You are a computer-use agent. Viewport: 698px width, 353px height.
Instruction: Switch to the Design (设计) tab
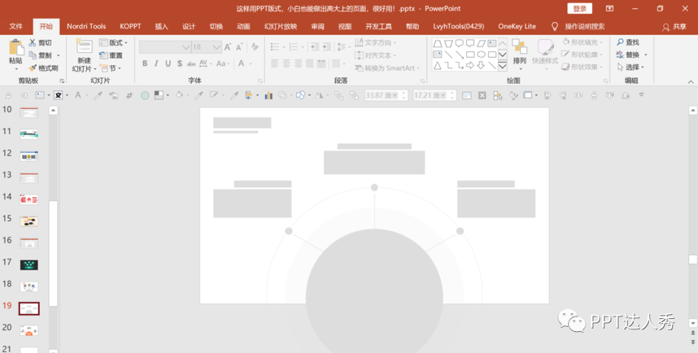189,26
